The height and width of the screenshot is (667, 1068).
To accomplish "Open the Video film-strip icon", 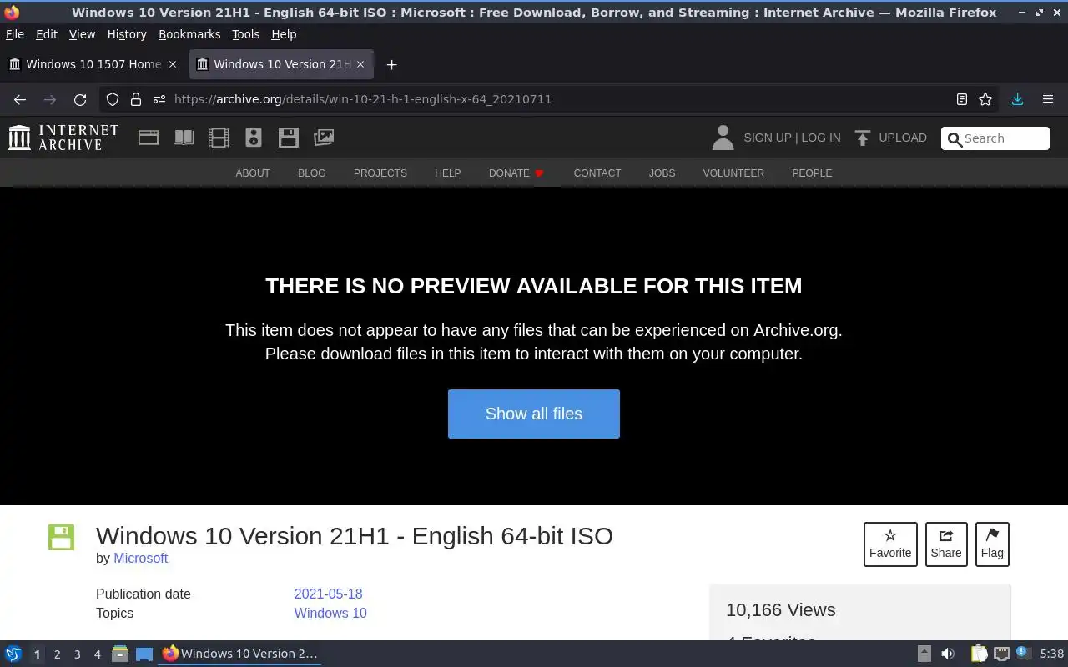I will click(x=219, y=138).
